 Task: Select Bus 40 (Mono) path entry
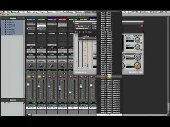click(x=109, y=96)
